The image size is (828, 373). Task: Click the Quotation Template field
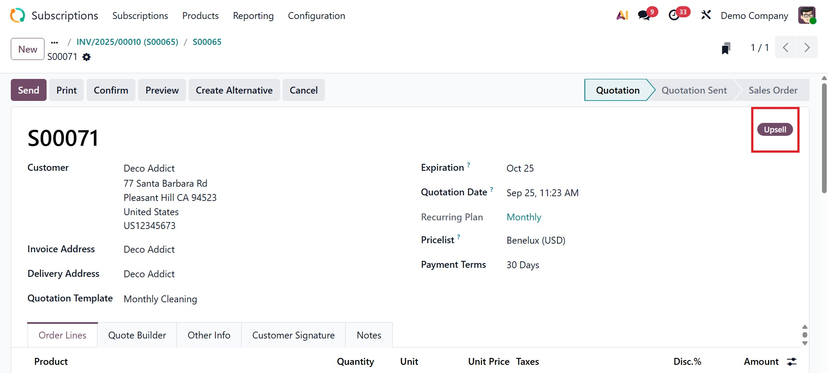[160, 299]
